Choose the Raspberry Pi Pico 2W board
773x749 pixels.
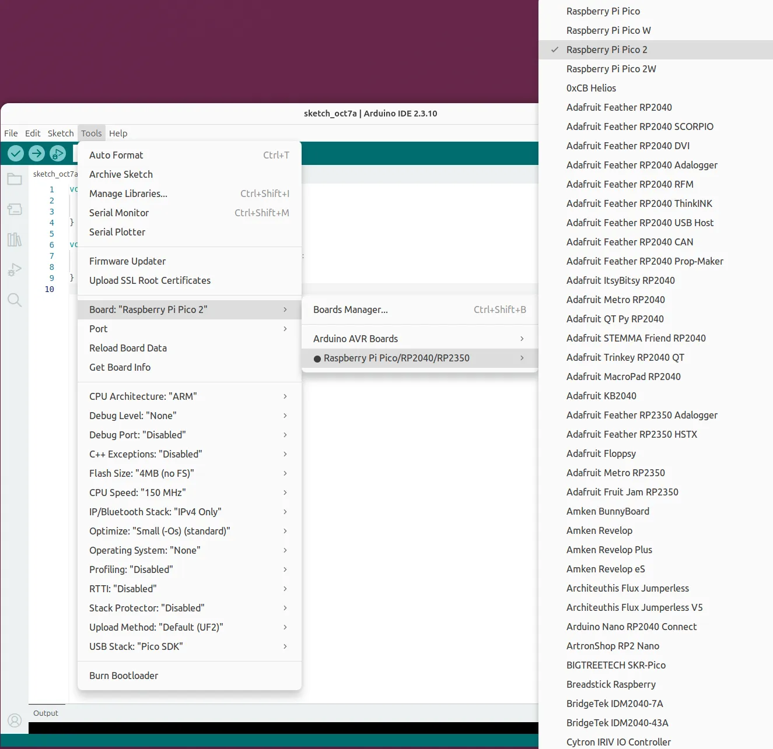(x=656, y=69)
